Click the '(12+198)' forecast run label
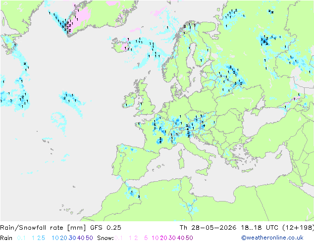This screenshot has width=314, height=242. pos(298,228)
